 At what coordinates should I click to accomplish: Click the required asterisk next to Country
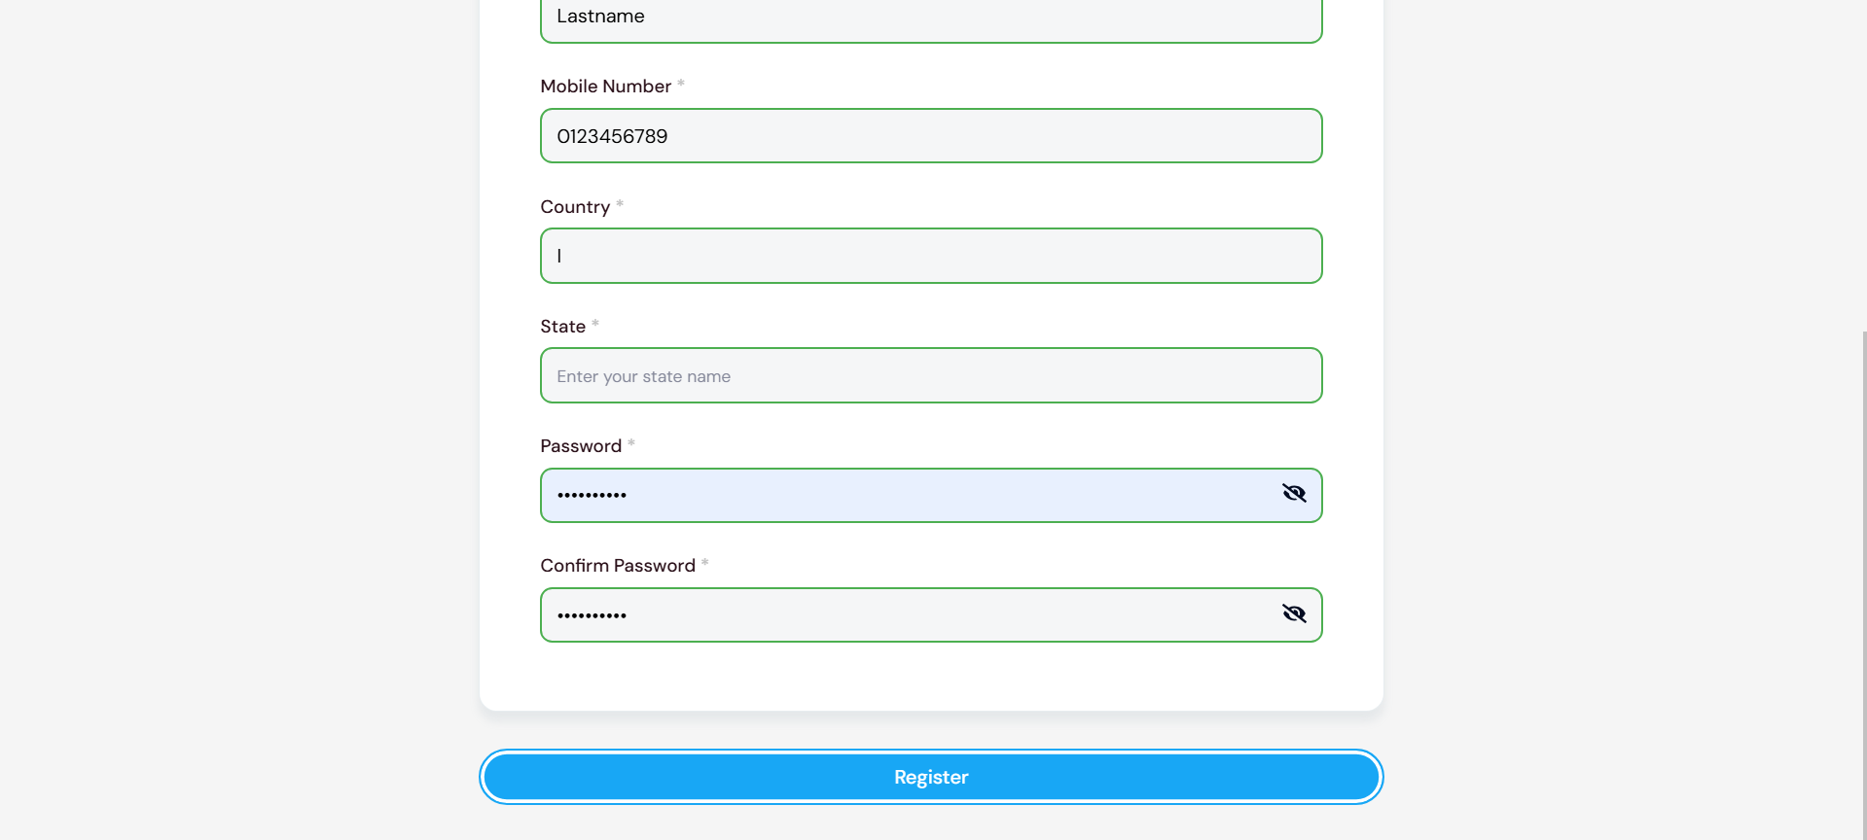(620, 204)
